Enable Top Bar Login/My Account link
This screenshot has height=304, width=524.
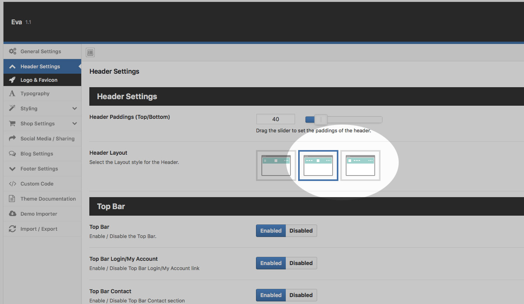pos(271,263)
